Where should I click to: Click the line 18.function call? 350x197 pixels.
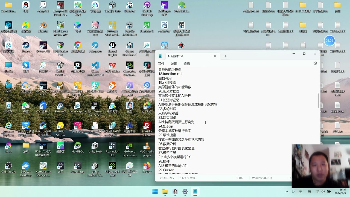[x=170, y=74]
